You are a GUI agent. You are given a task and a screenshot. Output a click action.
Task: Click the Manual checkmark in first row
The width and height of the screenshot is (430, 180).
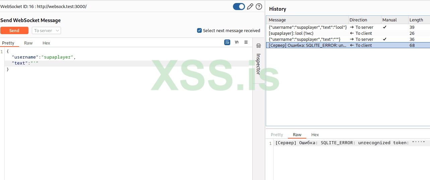coord(385,27)
